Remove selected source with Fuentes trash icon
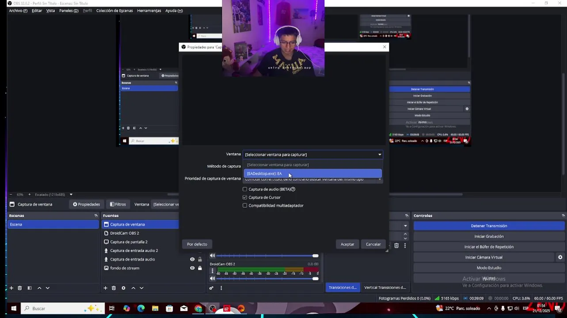The height and width of the screenshot is (318, 567). click(114, 288)
